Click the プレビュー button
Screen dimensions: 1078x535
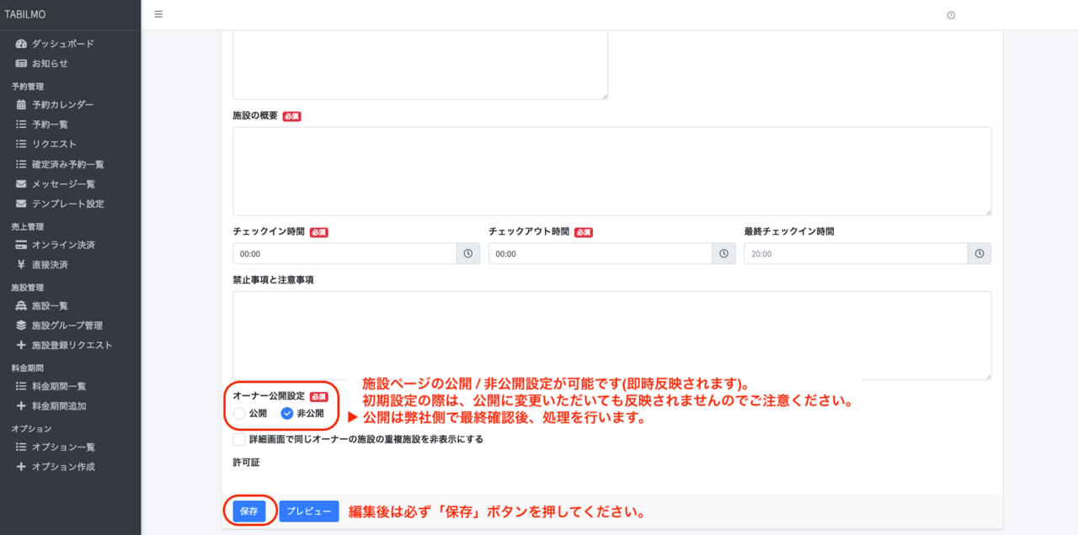[309, 511]
